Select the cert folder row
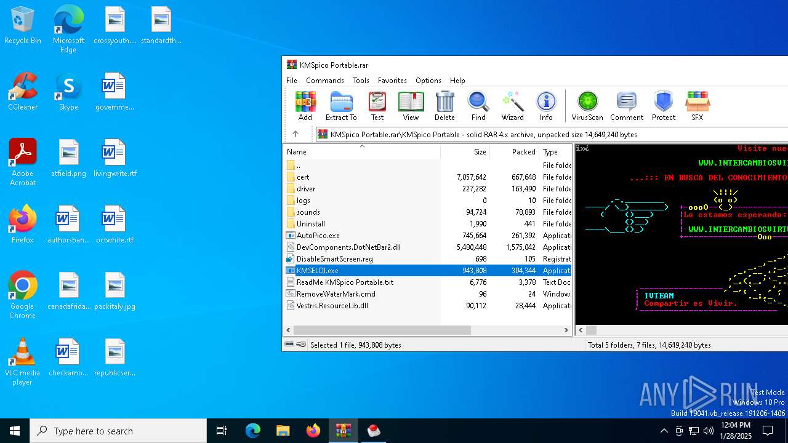Viewport: 788px width, 443px height. (x=427, y=177)
